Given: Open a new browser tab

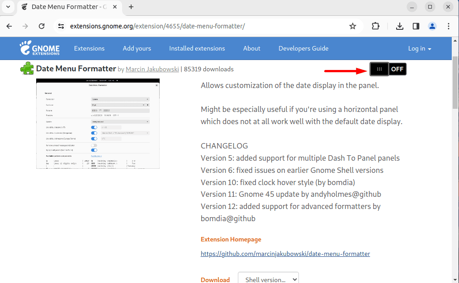Looking at the screenshot, I should 131,7.
